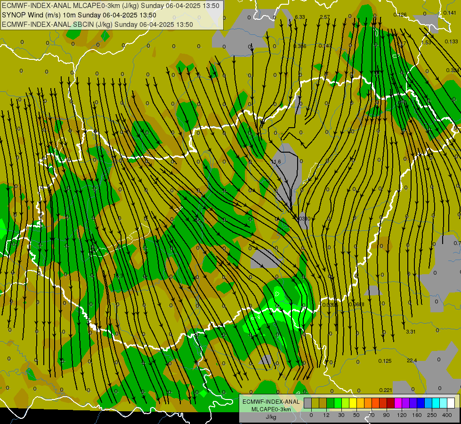Click the 0.221 value near bottom

click(386, 390)
